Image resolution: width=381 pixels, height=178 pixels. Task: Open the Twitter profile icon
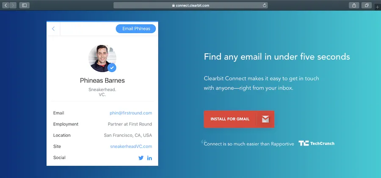[141, 158]
